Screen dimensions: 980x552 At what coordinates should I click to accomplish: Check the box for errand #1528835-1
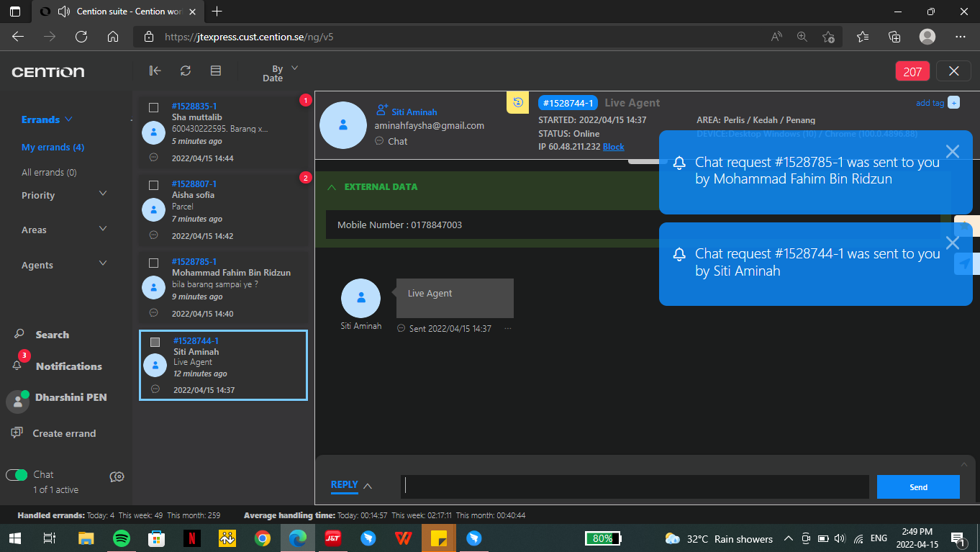click(x=153, y=107)
